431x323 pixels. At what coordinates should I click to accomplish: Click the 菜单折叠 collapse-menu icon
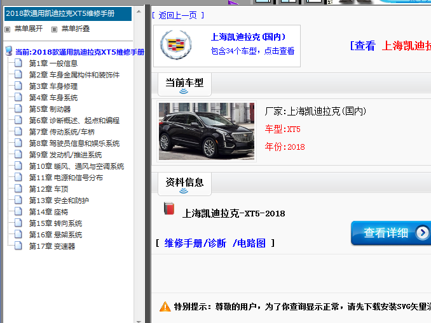tap(55, 29)
